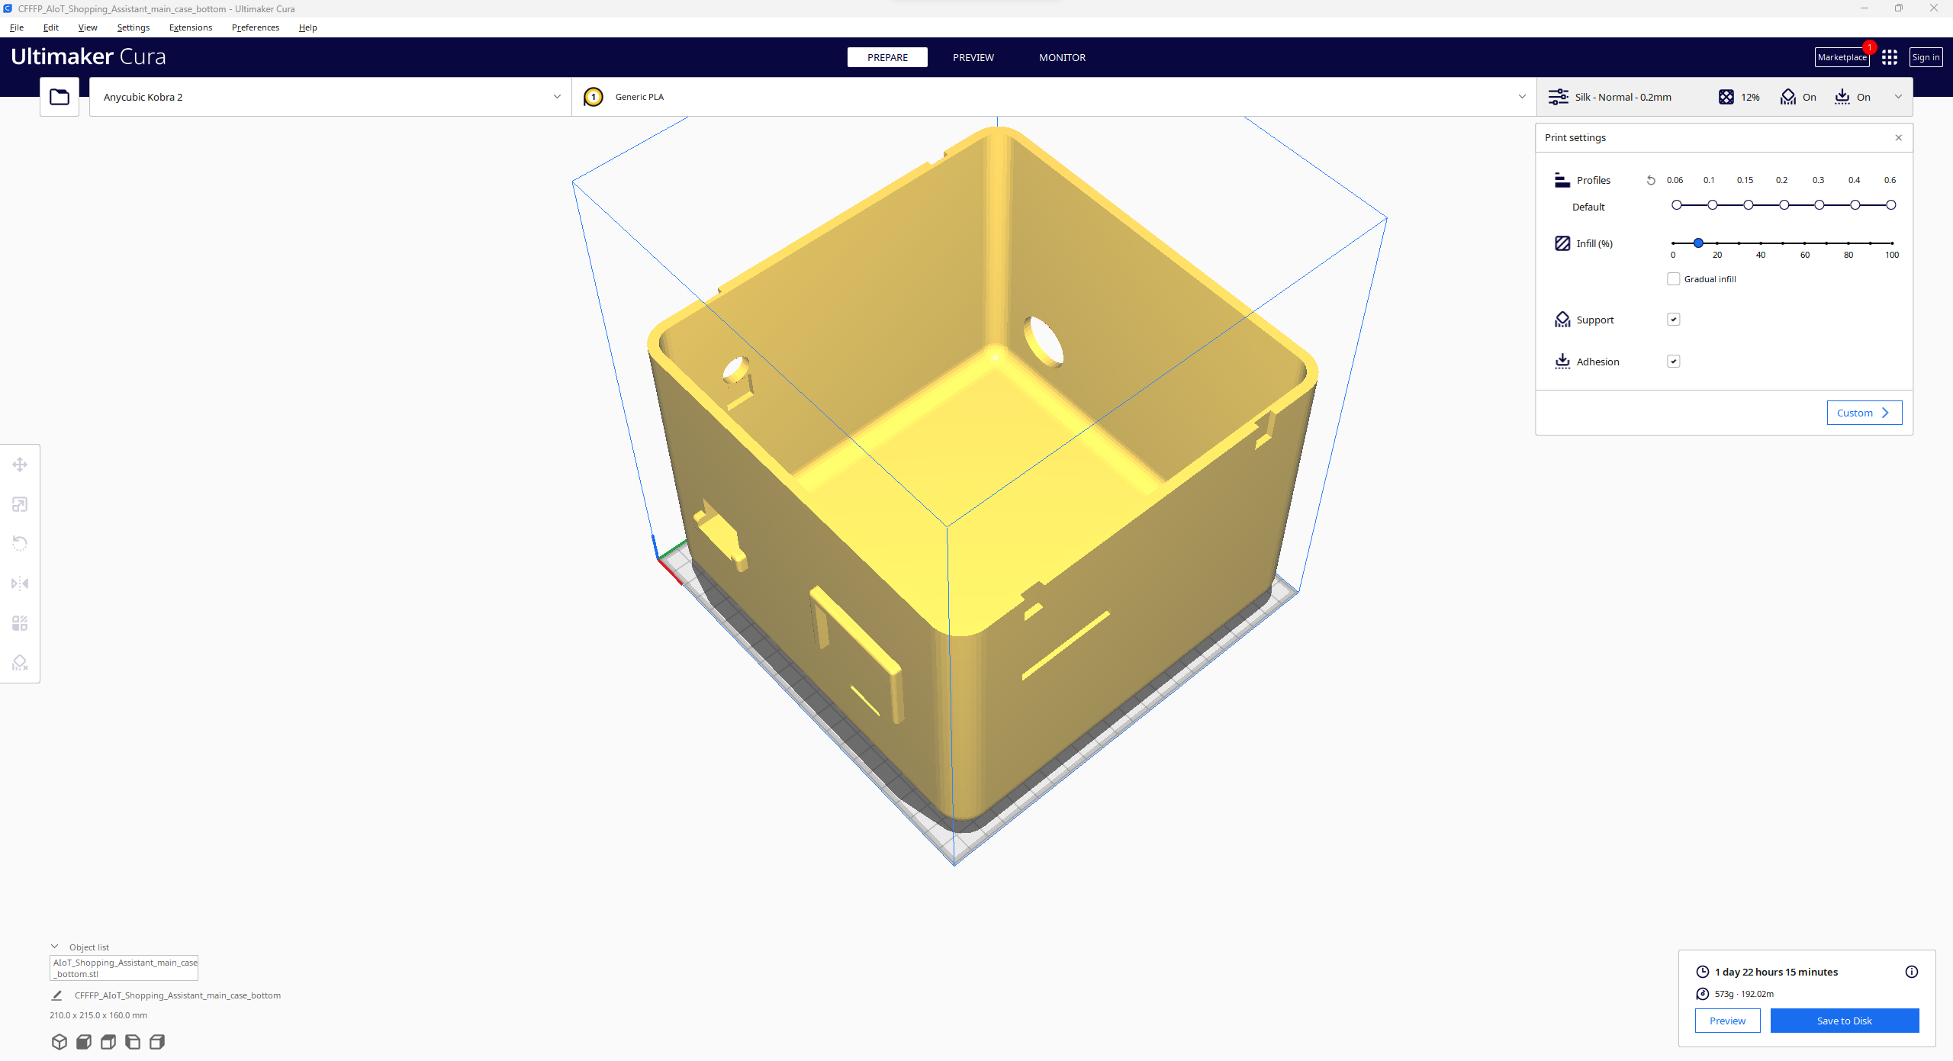Viewport: 1953px width, 1061px height.
Task: Select the Scale tool in left toolbar
Action: [x=20, y=504]
